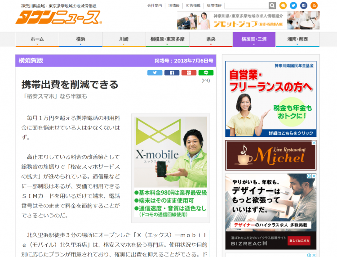The height and width of the screenshot is (257, 337).
Task: Share article via green LINE button
Action: tap(206, 73)
